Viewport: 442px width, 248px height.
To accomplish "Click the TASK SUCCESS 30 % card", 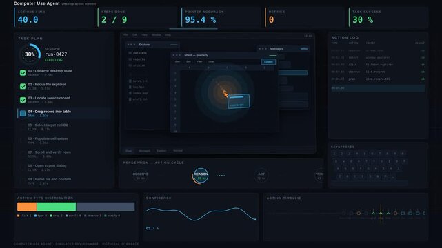I will coord(388,17).
